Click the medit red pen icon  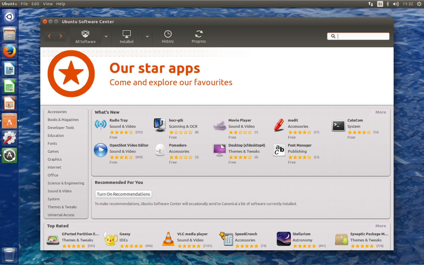pyautogui.click(x=279, y=125)
